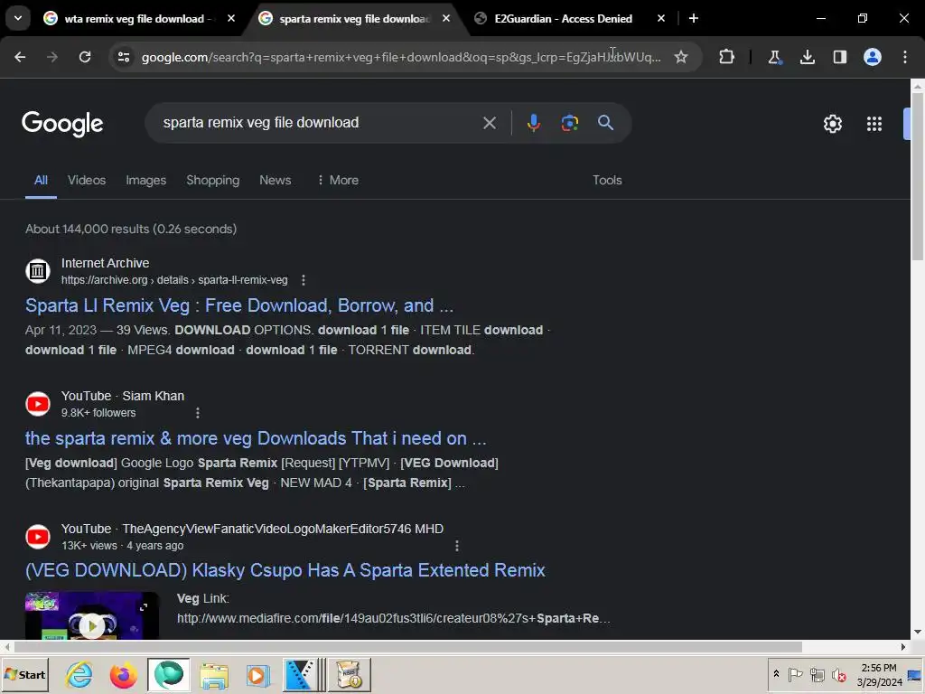Image resolution: width=925 pixels, height=694 pixels.
Task: Click the horizontal scrollbar thumb
Action: pos(407,647)
